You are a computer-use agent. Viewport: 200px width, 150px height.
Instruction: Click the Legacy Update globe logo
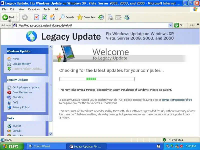pyautogui.click(x=31, y=36)
